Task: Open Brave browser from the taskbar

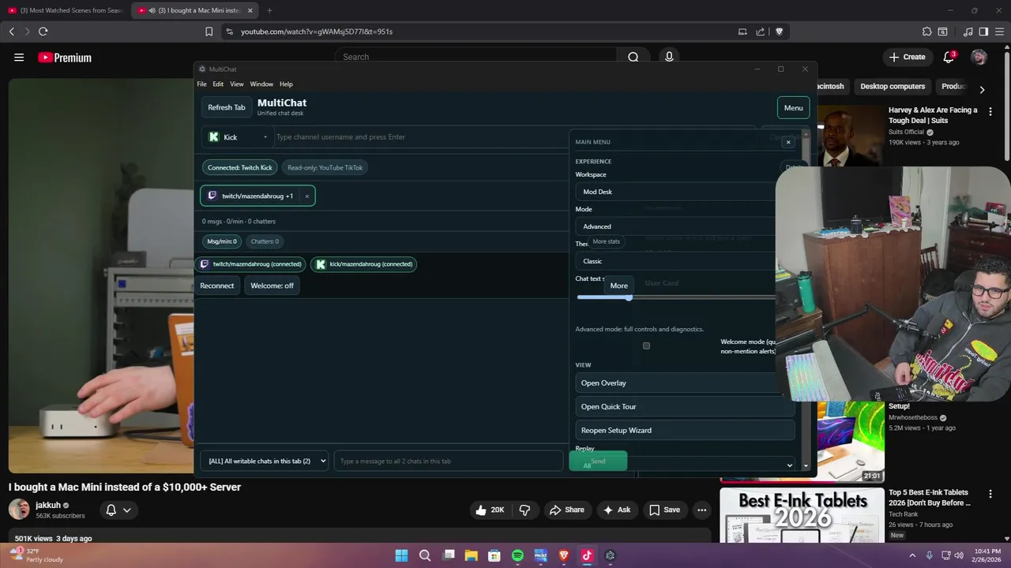Action: (564, 555)
